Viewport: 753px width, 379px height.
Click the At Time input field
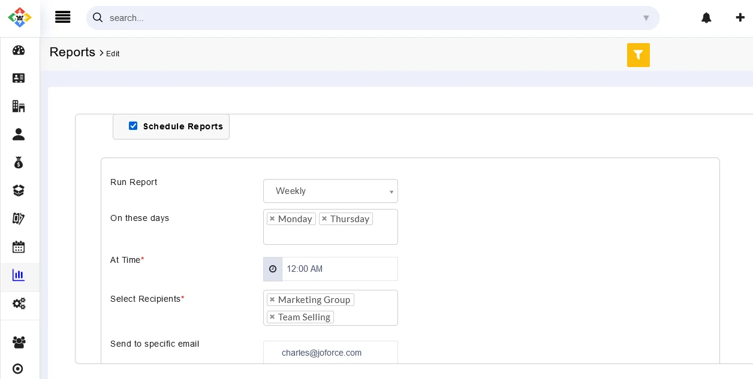(x=339, y=269)
